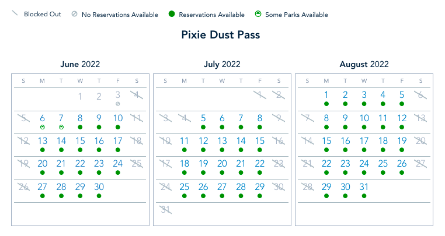Click the Blocked Out legend slash icon
The width and height of the screenshot is (445, 236).
tap(15, 13)
